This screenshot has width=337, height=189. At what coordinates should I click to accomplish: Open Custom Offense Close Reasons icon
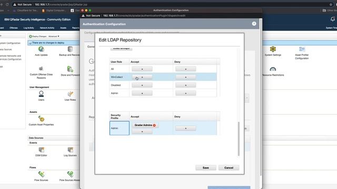click(41, 69)
